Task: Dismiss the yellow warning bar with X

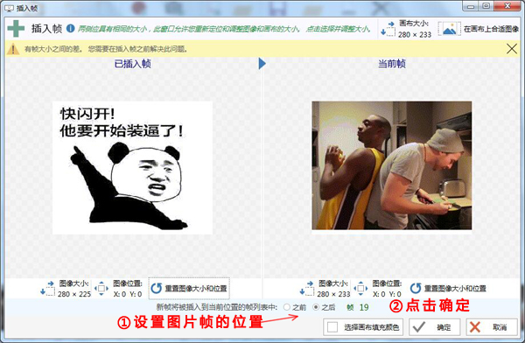Action: (x=512, y=49)
